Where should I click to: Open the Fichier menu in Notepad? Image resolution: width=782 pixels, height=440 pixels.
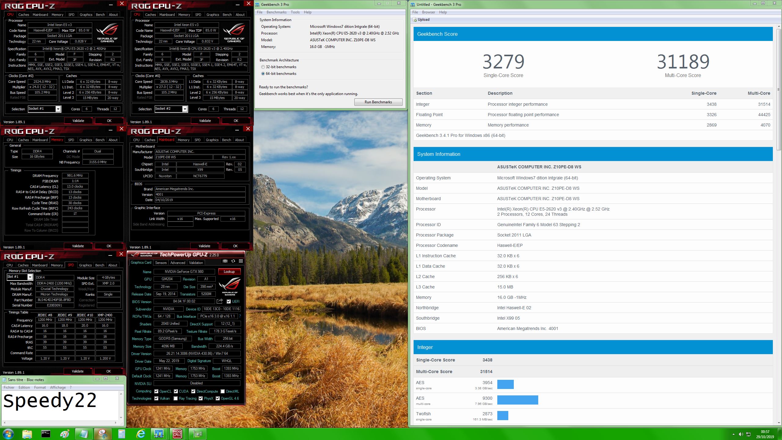[9, 387]
